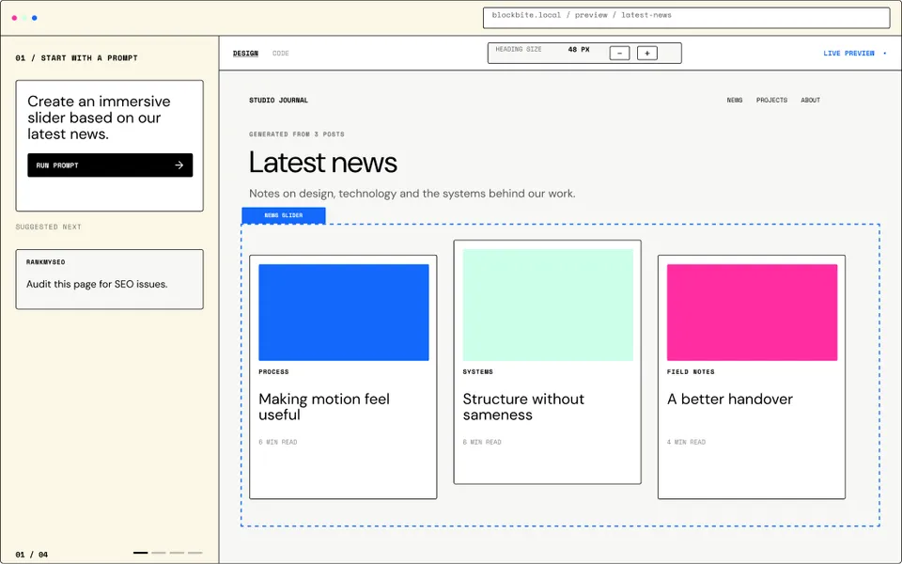
Task: Click the address bar URL field
Action: (686, 18)
